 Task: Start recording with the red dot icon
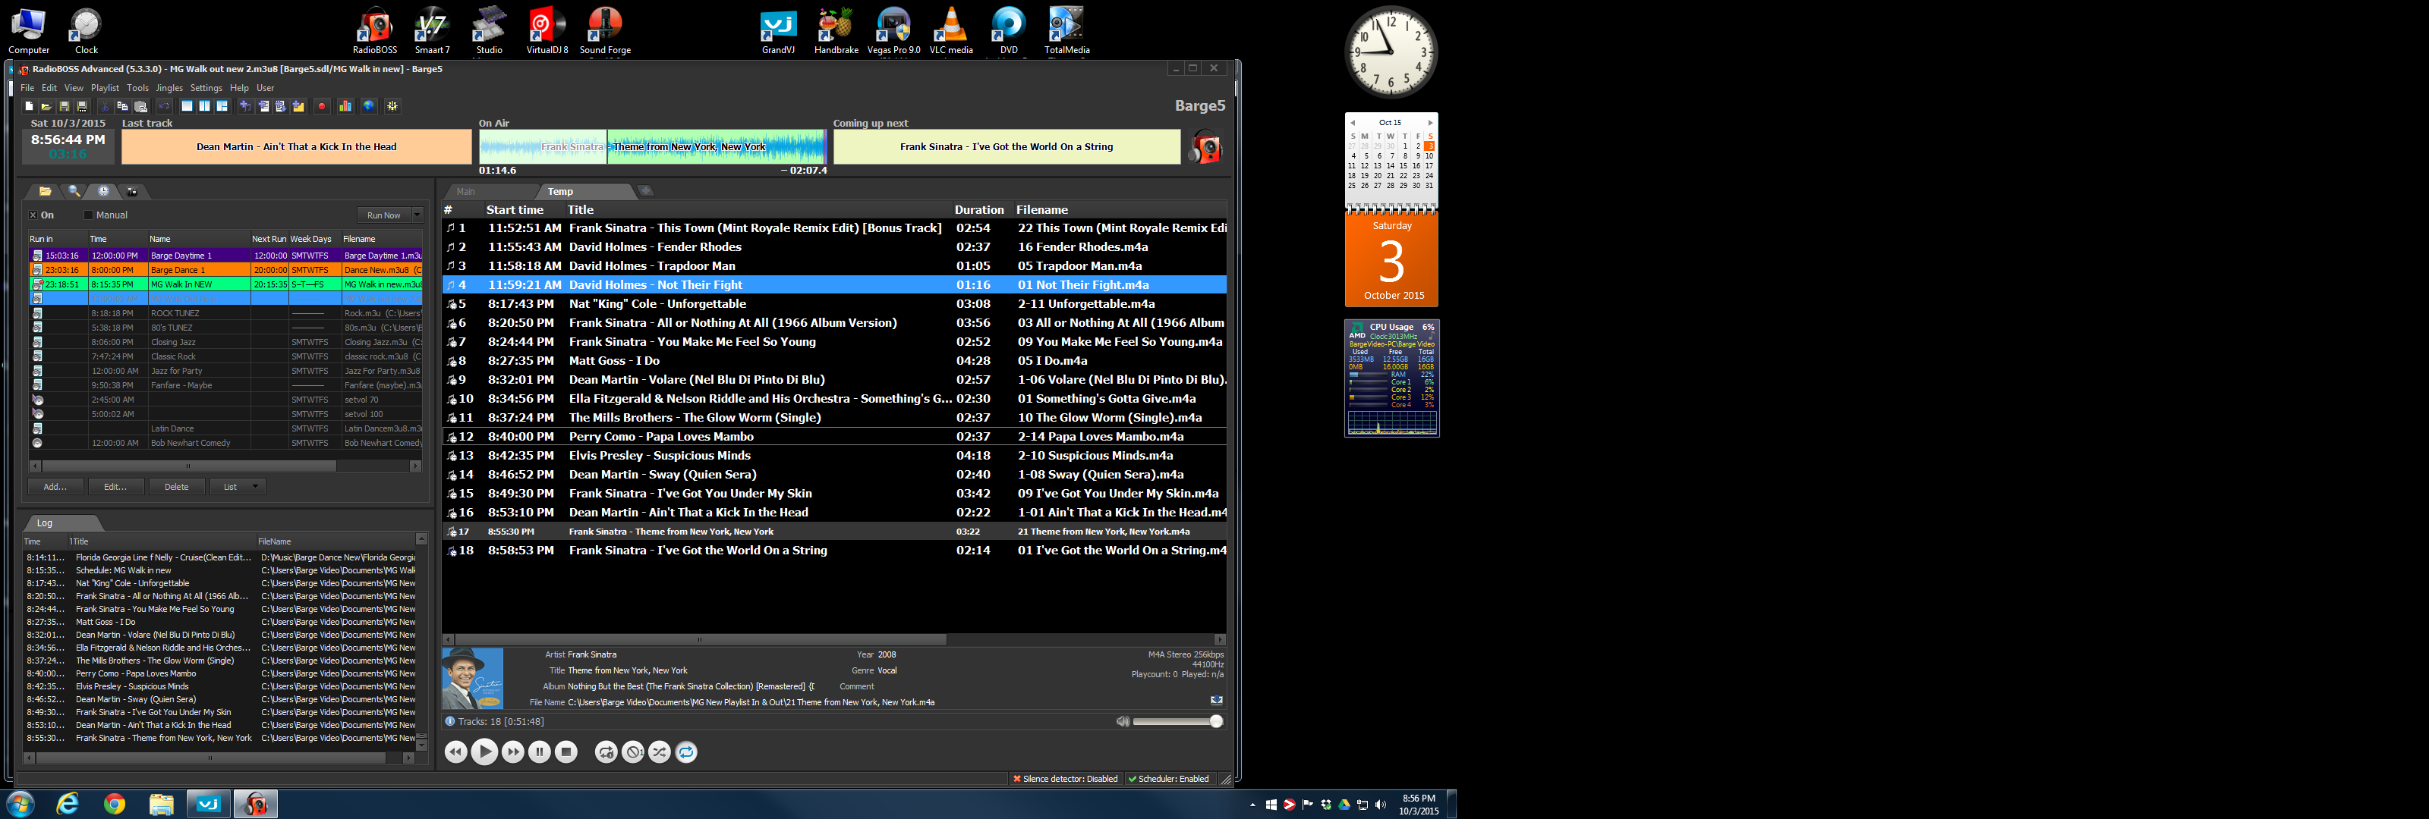[322, 106]
